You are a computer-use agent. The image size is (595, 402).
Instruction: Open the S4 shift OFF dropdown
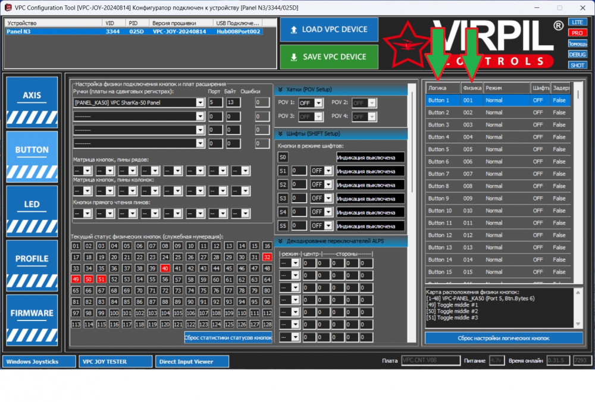coord(328,212)
